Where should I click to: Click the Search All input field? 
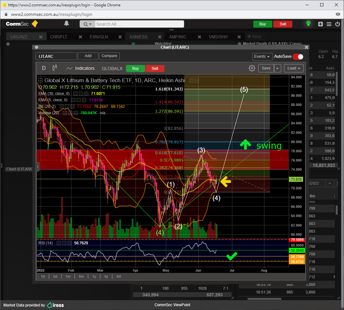[x=140, y=24]
